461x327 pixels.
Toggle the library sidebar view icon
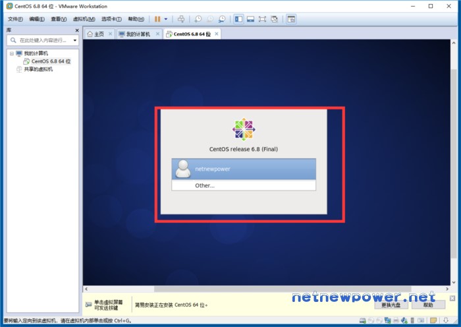(x=238, y=19)
